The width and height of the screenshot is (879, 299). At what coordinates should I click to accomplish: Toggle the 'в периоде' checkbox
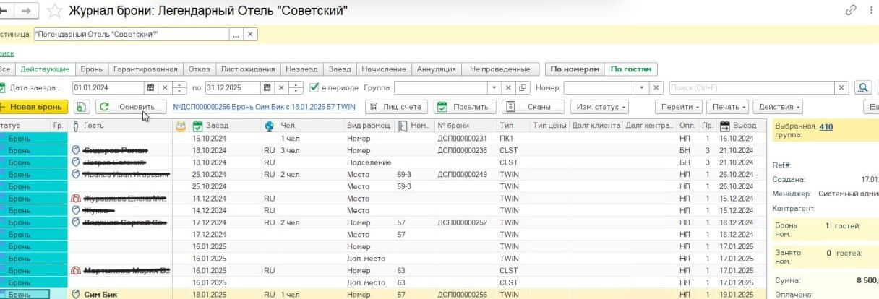314,88
